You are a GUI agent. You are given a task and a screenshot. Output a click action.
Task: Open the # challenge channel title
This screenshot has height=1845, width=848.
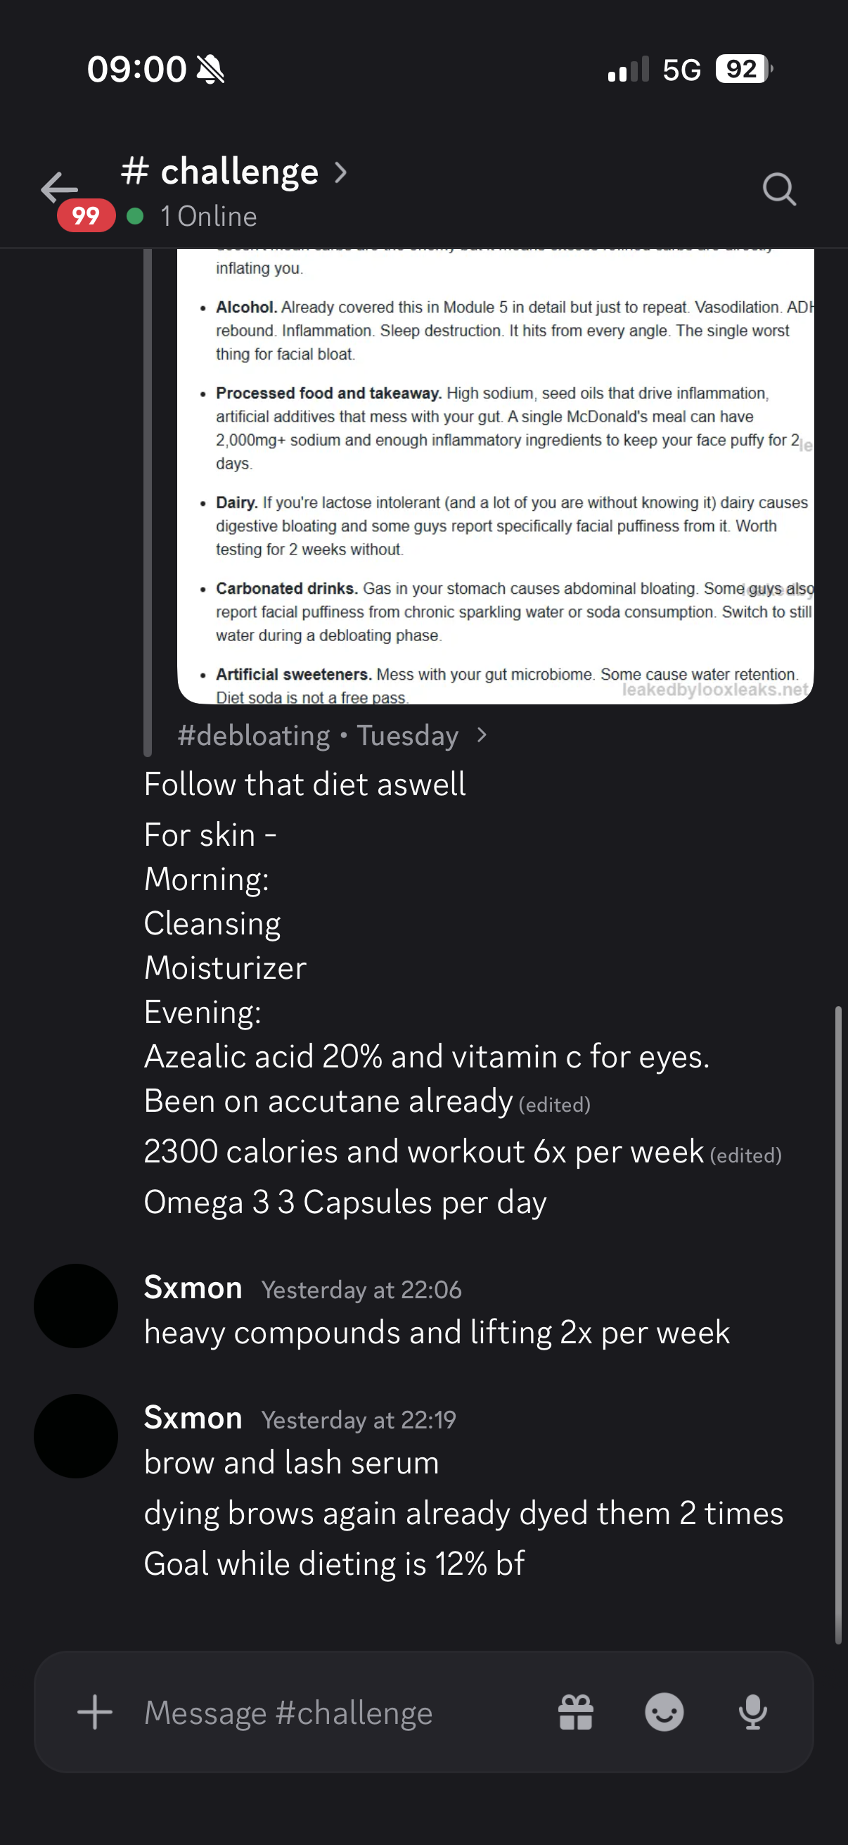point(219,172)
